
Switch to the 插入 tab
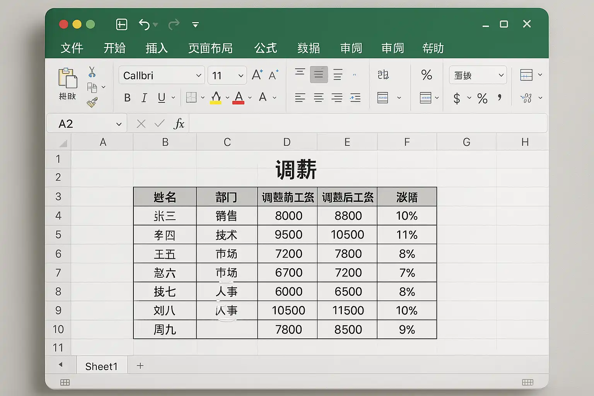tap(157, 48)
